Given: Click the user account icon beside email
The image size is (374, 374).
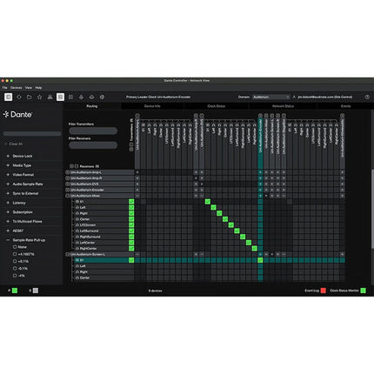Looking at the screenshot, I should [x=294, y=97].
